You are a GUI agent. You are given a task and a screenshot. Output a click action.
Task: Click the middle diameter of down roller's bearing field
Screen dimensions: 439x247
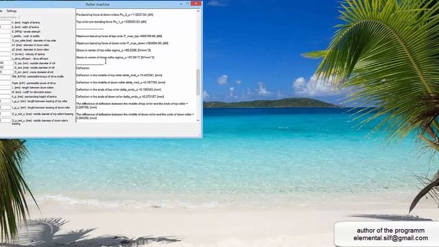(5, 121)
